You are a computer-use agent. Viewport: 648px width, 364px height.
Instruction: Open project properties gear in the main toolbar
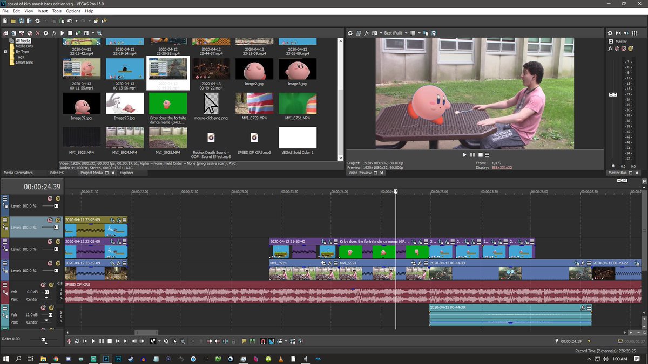pyautogui.click(x=37, y=21)
